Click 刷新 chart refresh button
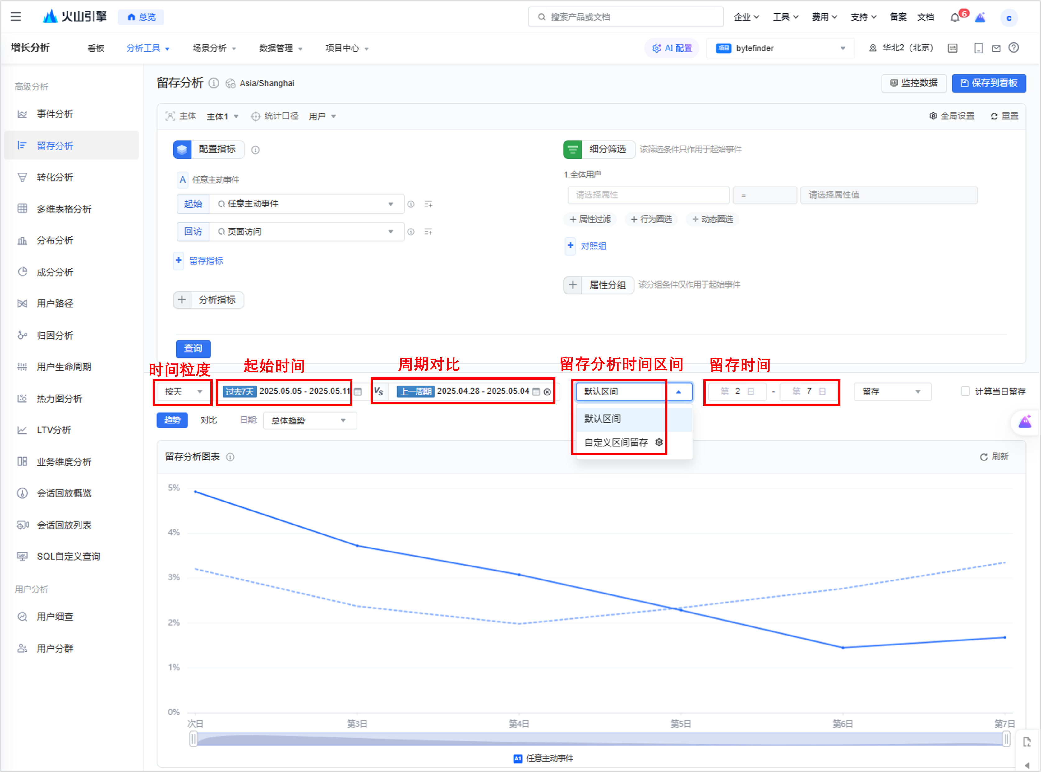This screenshot has width=1041, height=772. tap(994, 457)
